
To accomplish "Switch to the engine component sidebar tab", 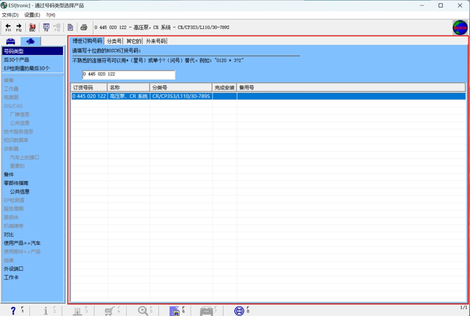I will [x=30, y=41].
